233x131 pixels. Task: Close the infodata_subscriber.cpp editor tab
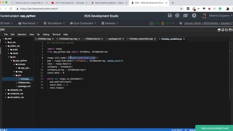[x=155, y=39]
